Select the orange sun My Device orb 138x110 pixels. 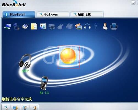68,56
